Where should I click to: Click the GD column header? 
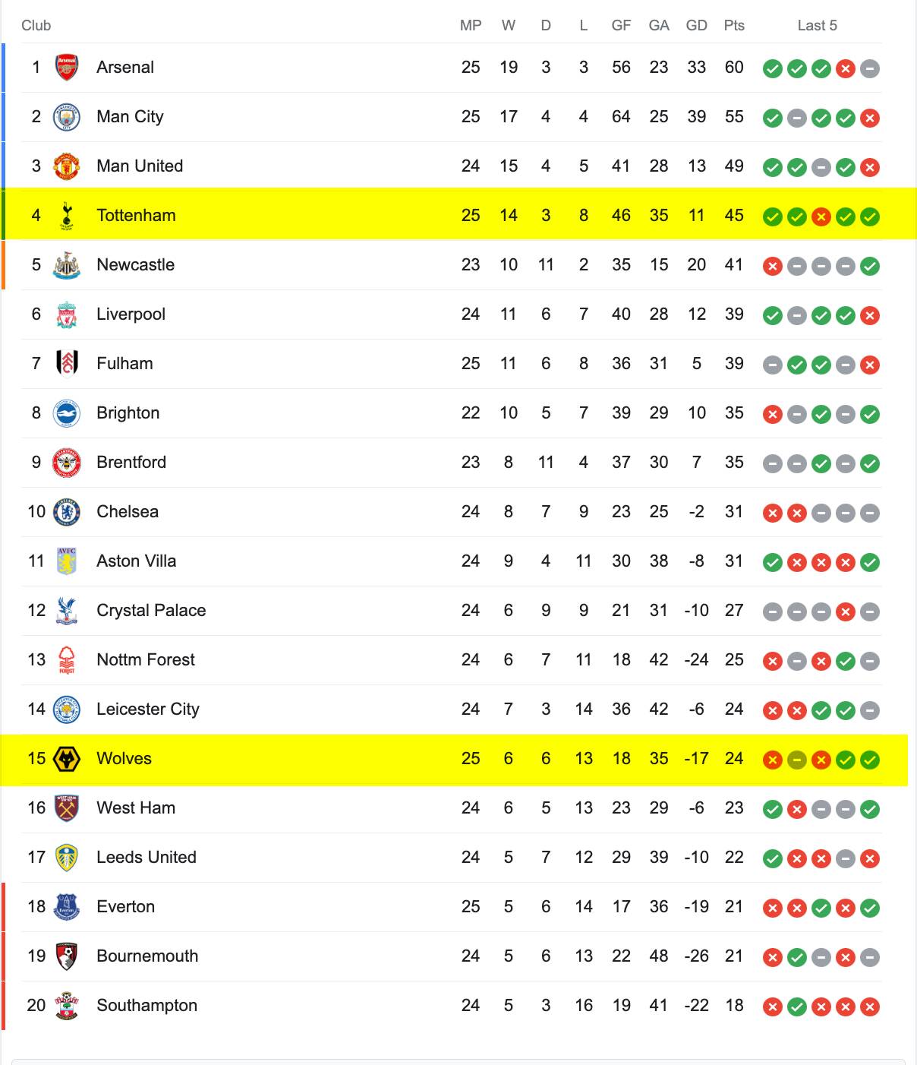[x=696, y=26]
